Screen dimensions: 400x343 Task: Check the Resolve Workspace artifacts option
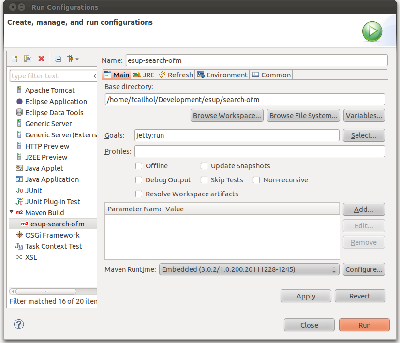tap(139, 194)
